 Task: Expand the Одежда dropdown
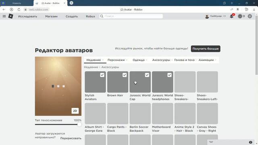click(x=140, y=60)
